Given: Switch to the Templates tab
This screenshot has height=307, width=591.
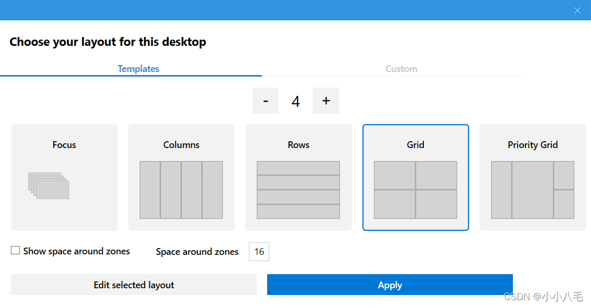Looking at the screenshot, I should [139, 69].
